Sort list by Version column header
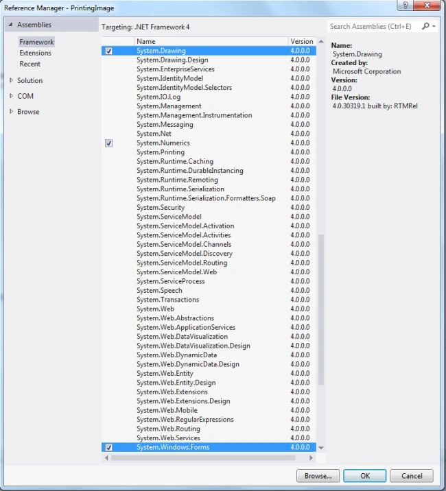446x491 pixels. pos(302,41)
